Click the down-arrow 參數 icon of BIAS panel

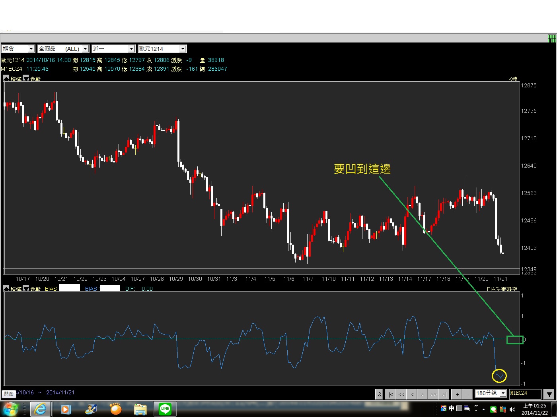[26, 288]
